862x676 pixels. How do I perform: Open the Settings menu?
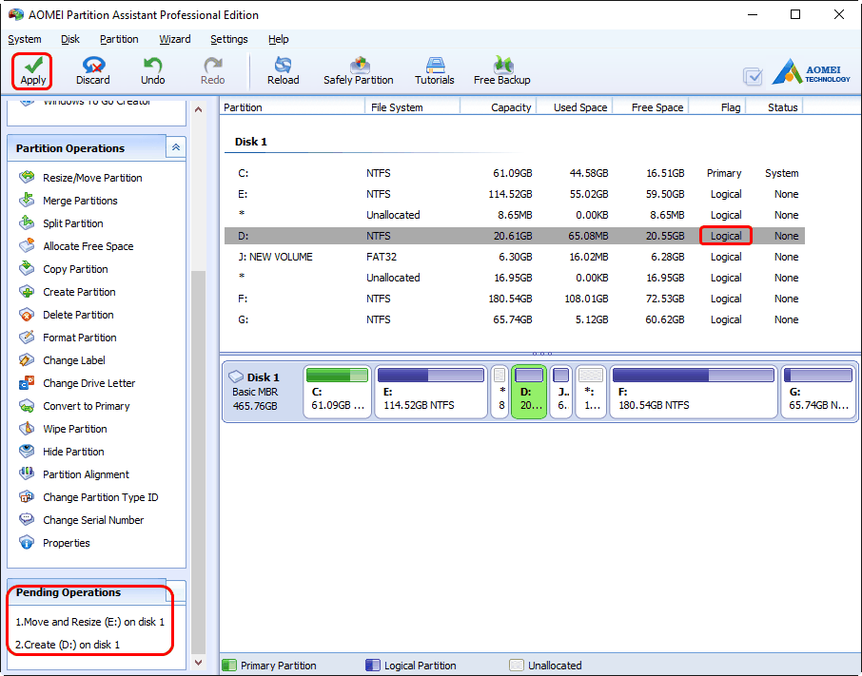(x=228, y=39)
